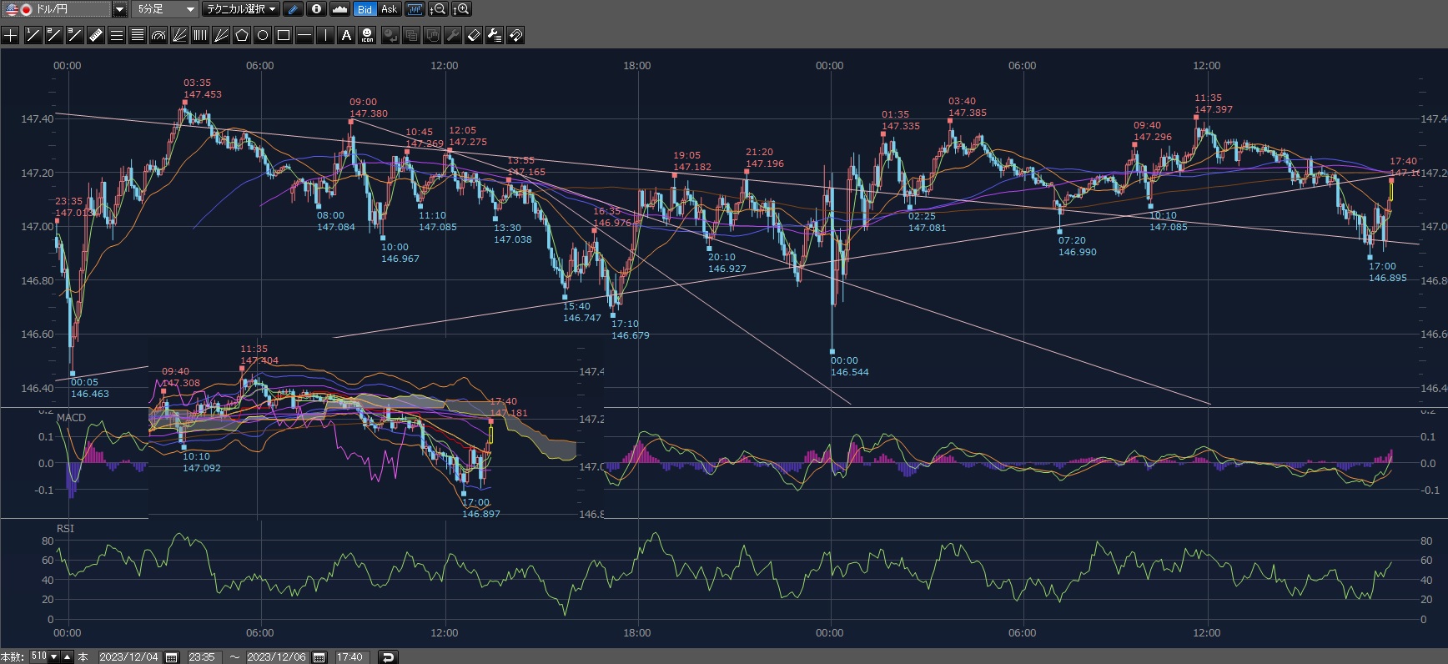Decrease bar count with down arrow
The width and height of the screenshot is (1448, 664).
(54, 657)
